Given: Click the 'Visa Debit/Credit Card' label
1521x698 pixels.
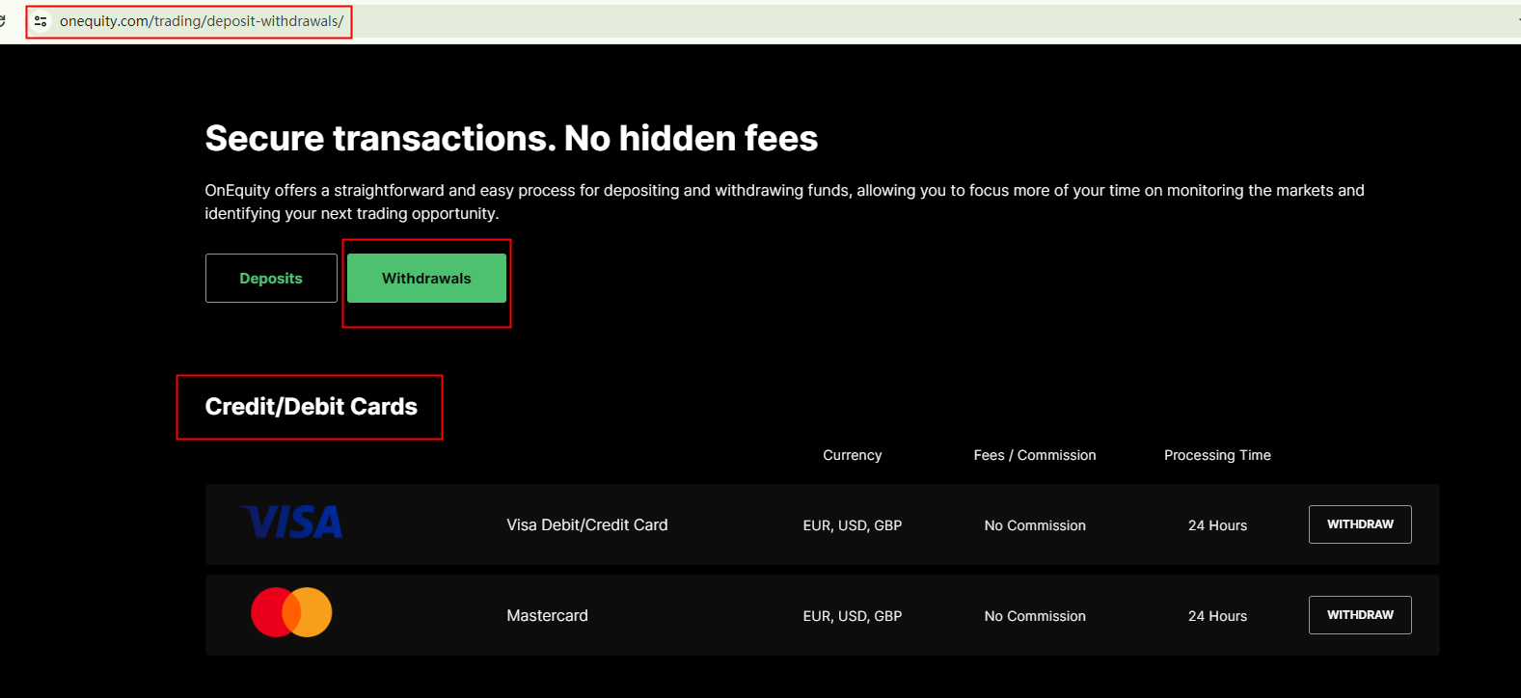Looking at the screenshot, I should (x=587, y=525).
